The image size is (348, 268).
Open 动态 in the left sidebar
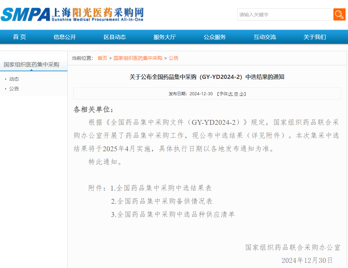pos(14,79)
